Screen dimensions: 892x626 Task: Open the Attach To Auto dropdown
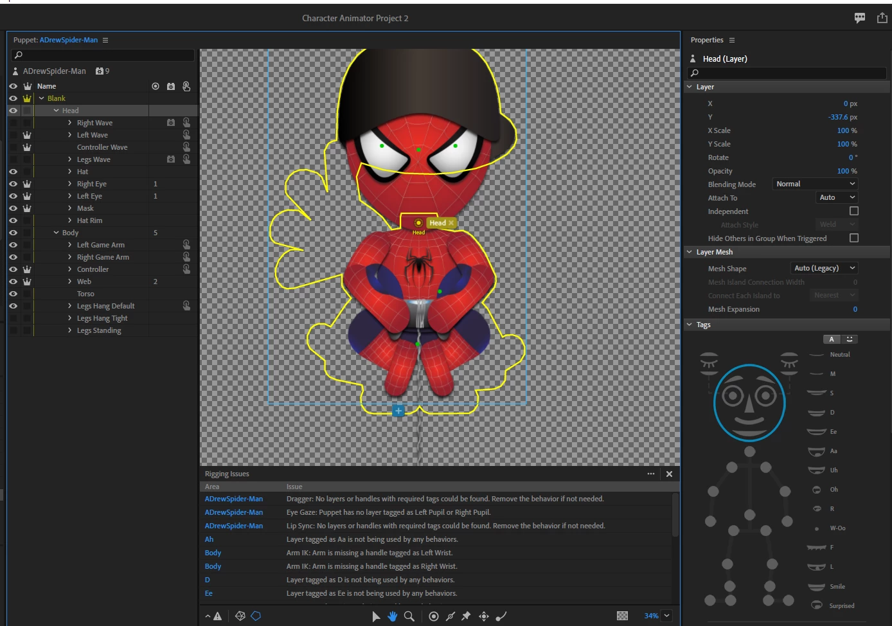click(837, 197)
